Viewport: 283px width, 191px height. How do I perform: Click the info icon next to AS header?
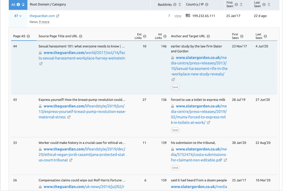pos(18,4)
